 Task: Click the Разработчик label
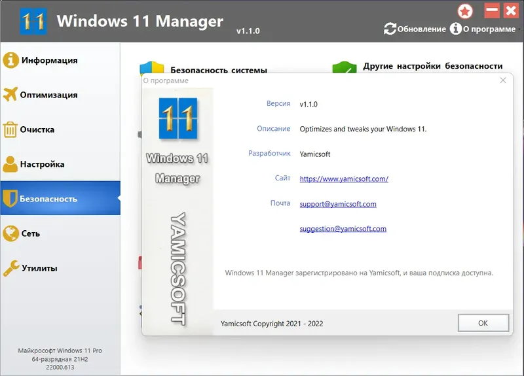pyautogui.click(x=269, y=154)
